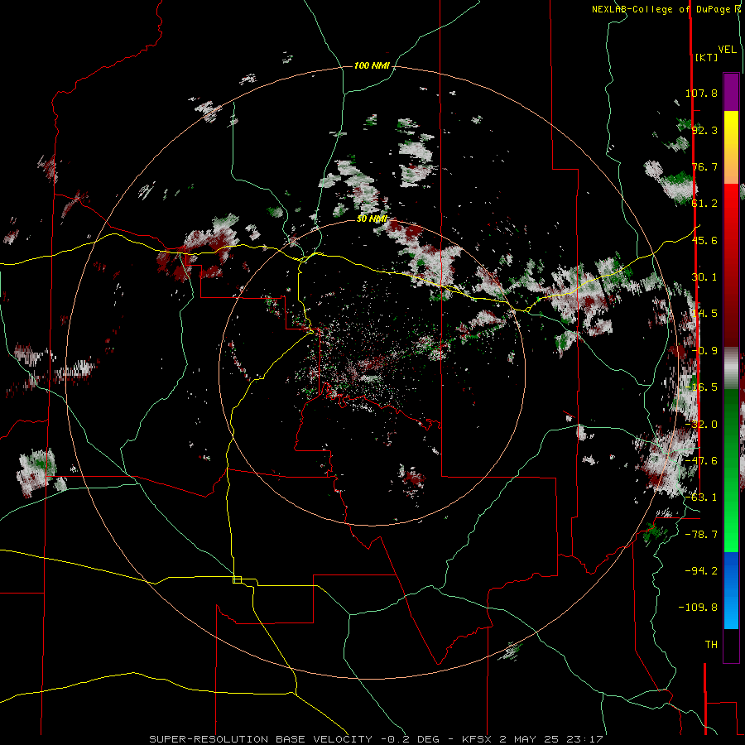Image resolution: width=745 pixels, height=745 pixels.
Task: Click the 61.2 velocity scale value
Action: tap(704, 204)
